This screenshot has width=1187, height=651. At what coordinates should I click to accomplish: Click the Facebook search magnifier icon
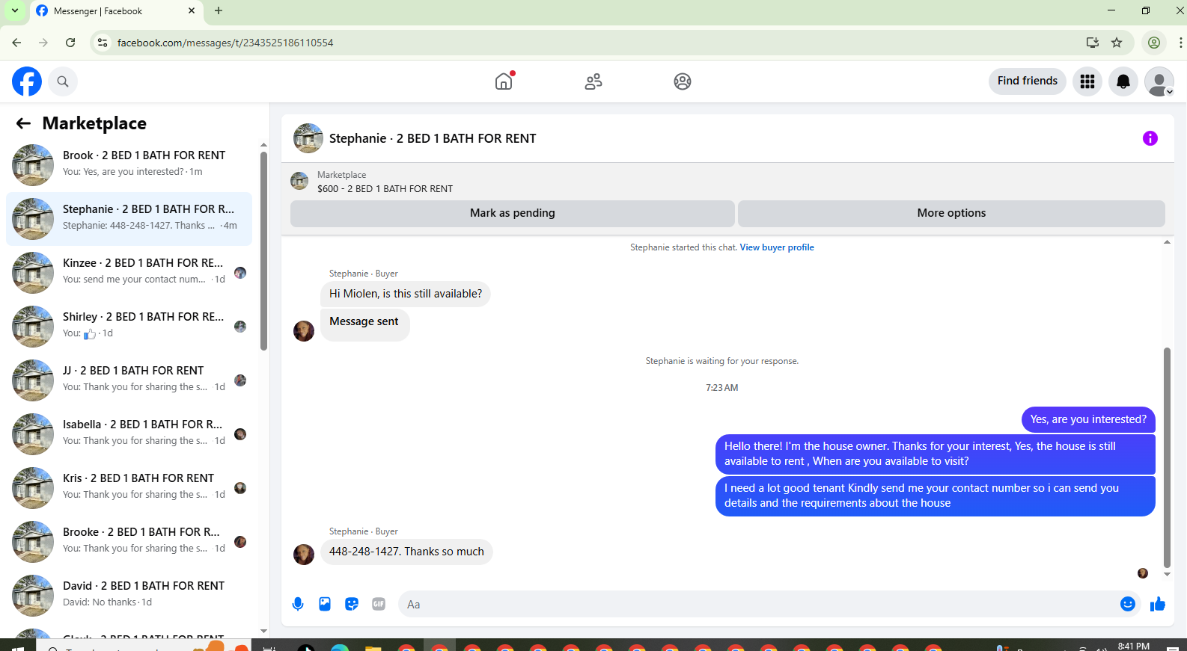(x=63, y=81)
